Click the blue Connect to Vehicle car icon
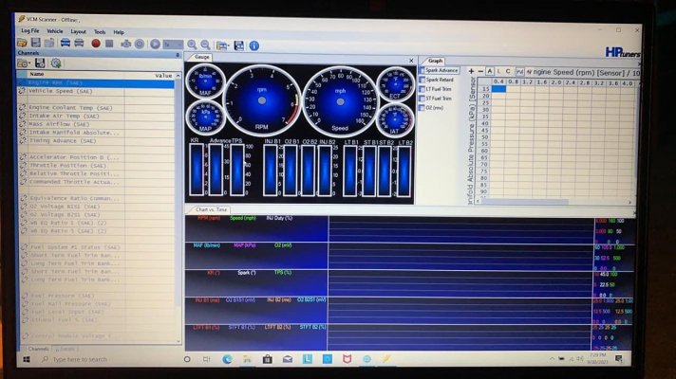The width and height of the screenshot is (676, 379). tap(66, 43)
